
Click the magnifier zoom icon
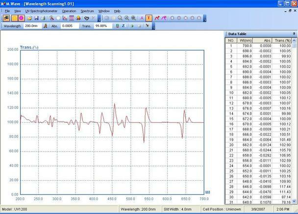(120, 18)
